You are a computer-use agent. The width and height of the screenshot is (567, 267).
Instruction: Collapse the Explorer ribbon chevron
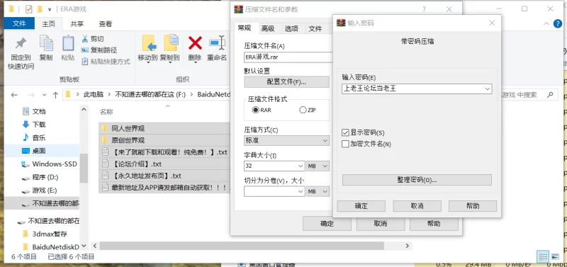546,24
